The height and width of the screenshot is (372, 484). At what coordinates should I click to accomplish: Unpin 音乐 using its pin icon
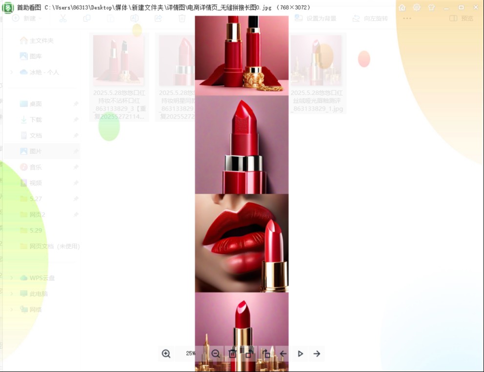click(x=76, y=167)
